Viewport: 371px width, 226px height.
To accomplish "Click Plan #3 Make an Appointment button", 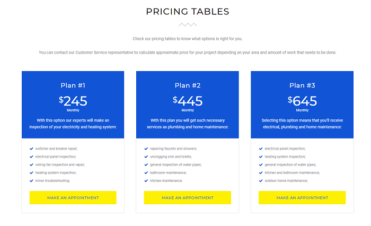I will pyautogui.click(x=302, y=197).
